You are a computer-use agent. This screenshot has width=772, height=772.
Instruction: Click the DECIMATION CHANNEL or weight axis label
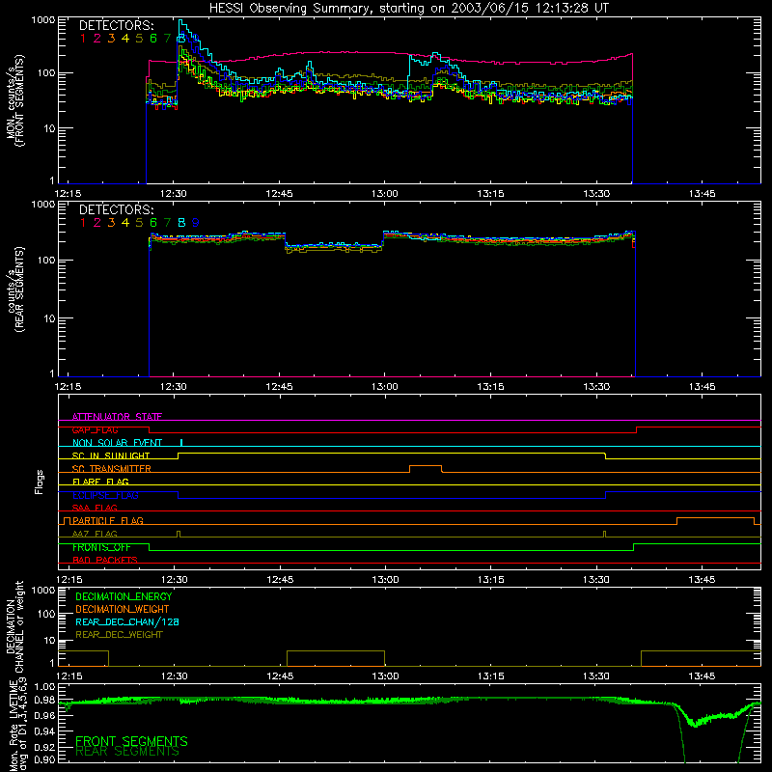click(x=14, y=626)
